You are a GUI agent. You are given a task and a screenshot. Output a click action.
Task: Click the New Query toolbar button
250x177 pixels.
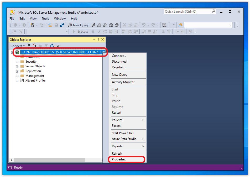78,25
